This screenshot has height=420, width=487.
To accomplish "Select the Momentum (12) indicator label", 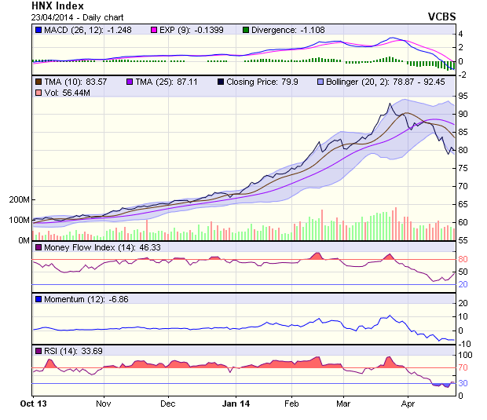I will (76, 299).
